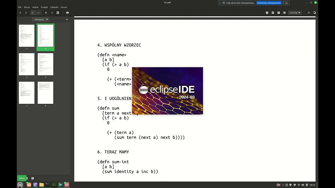Open the system monitor taskbar icon
The image size is (335, 188).
[54, 185]
